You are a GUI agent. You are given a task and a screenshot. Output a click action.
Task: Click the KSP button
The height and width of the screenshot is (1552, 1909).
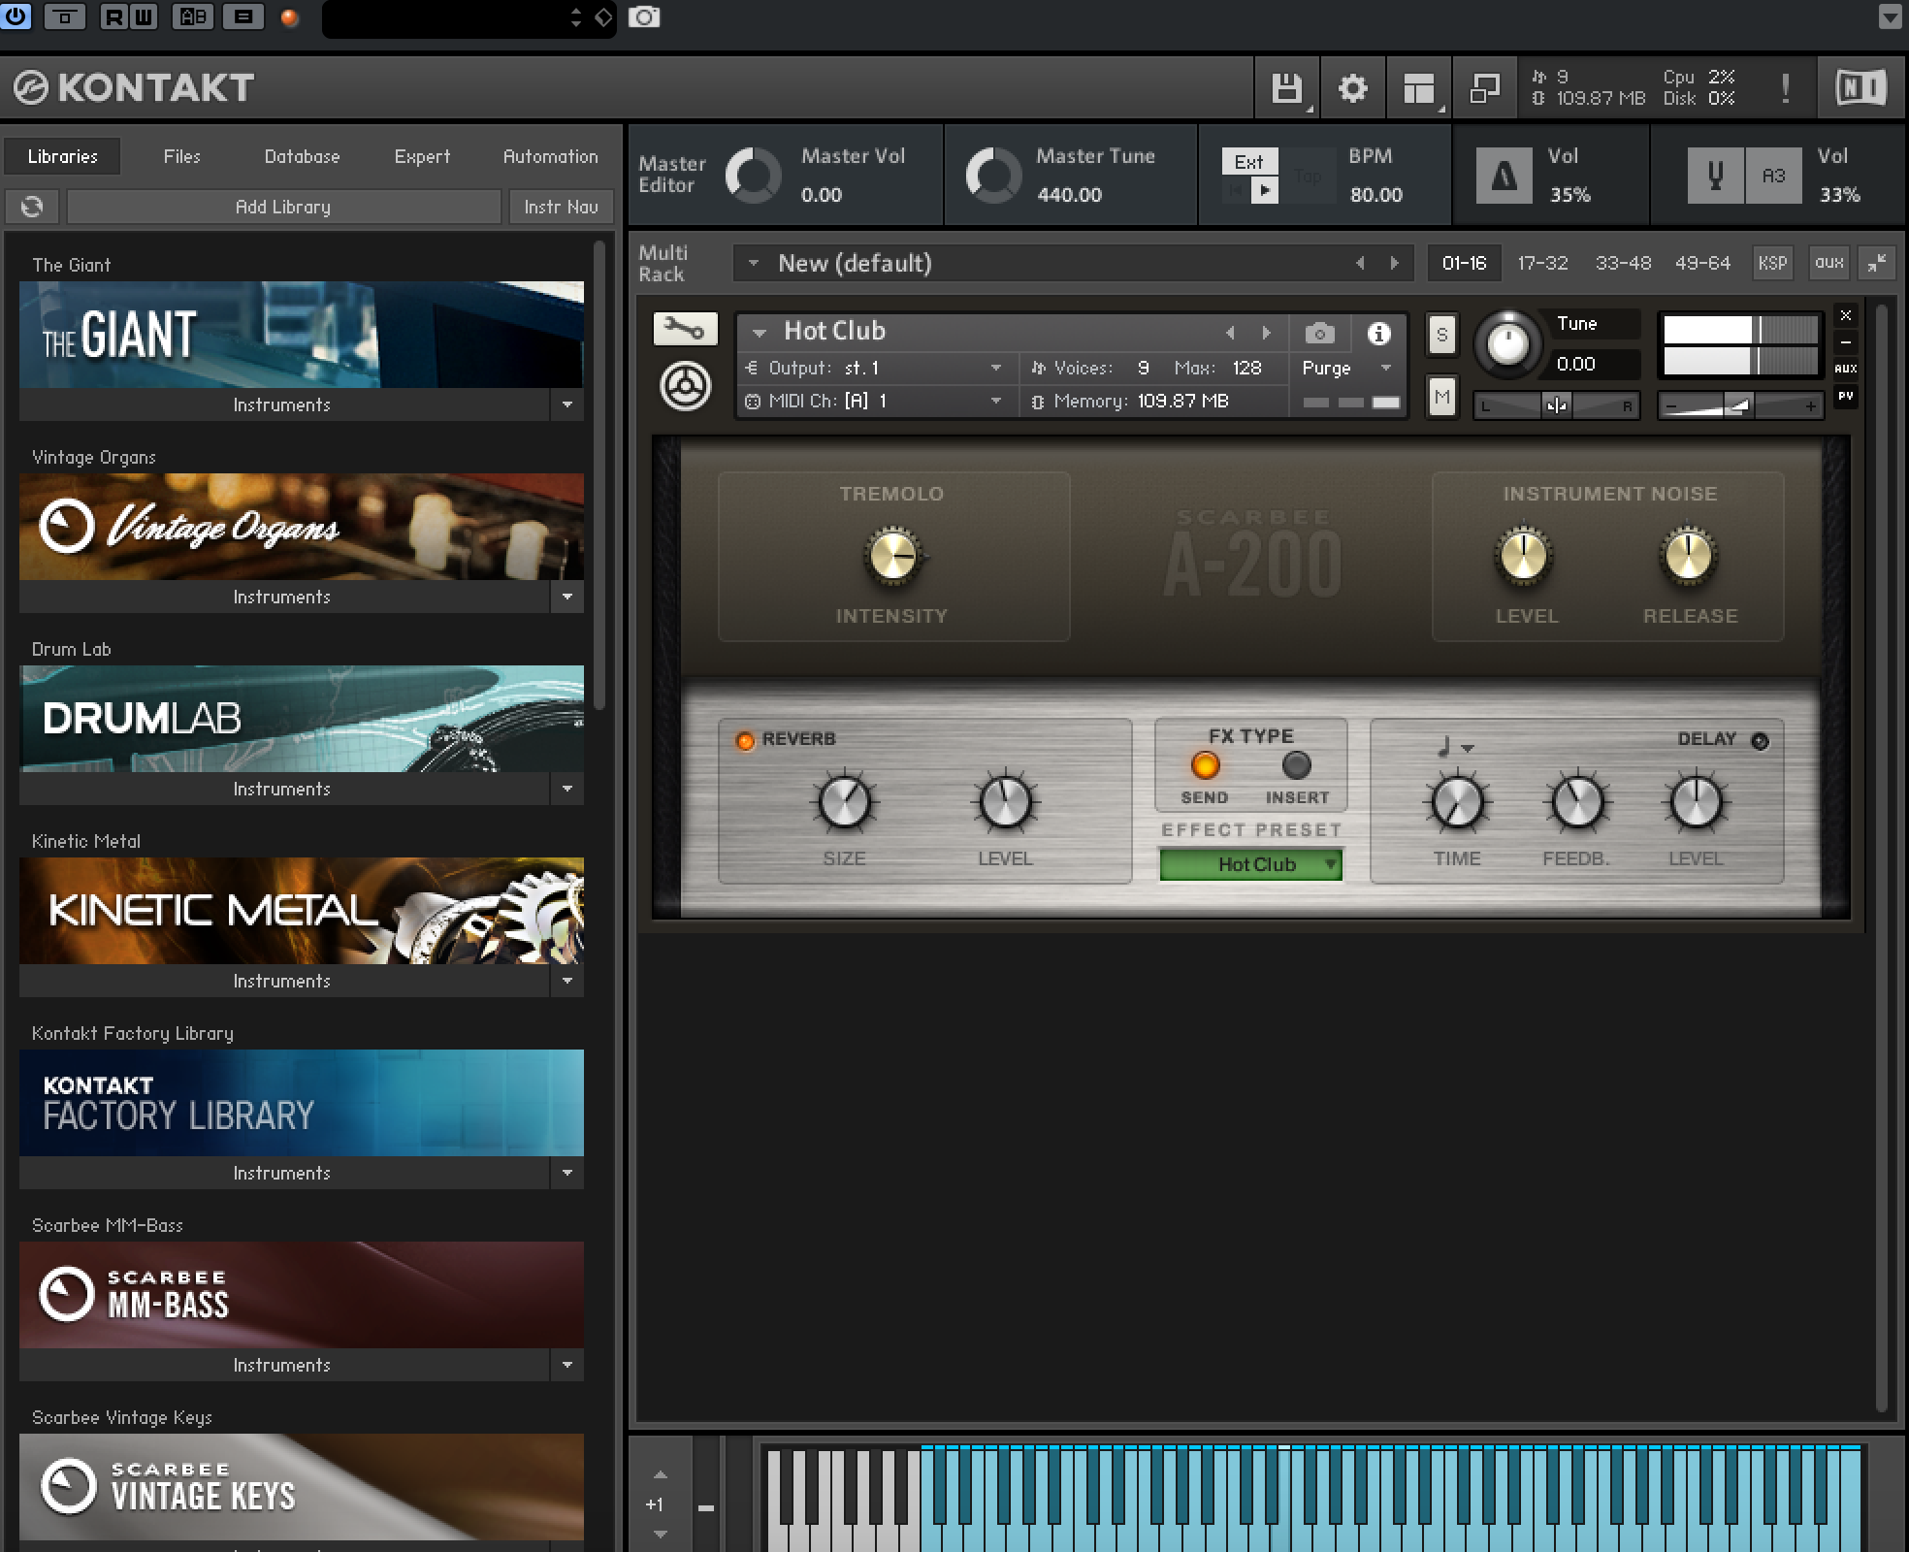pyautogui.click(x=1772, y=263)
